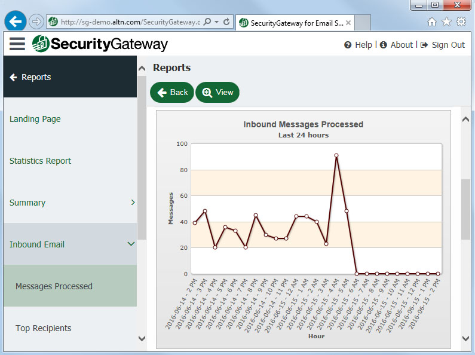Click the site icon in address bar
475x355 pixels.
53,22
